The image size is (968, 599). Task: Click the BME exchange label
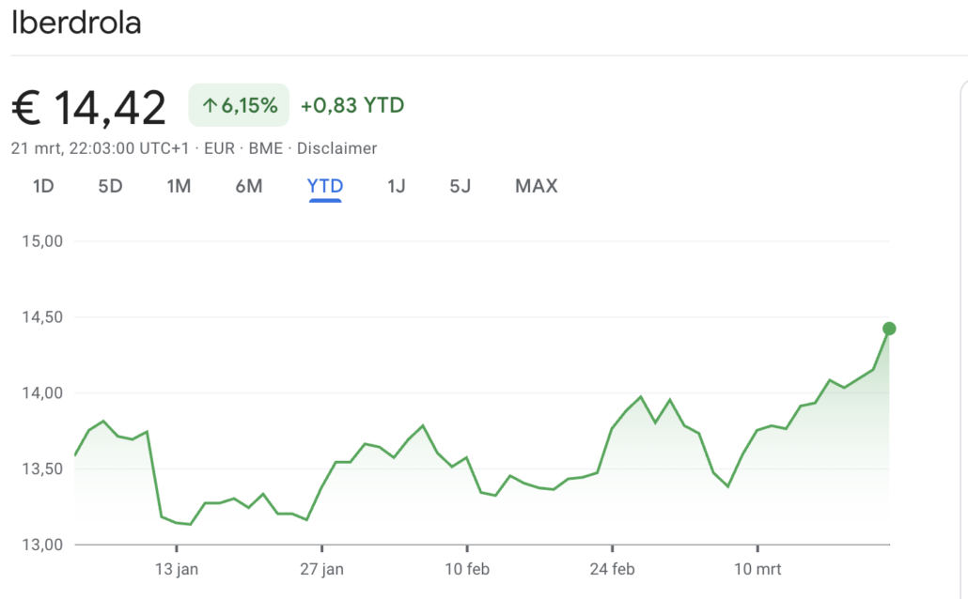point(265,148)
